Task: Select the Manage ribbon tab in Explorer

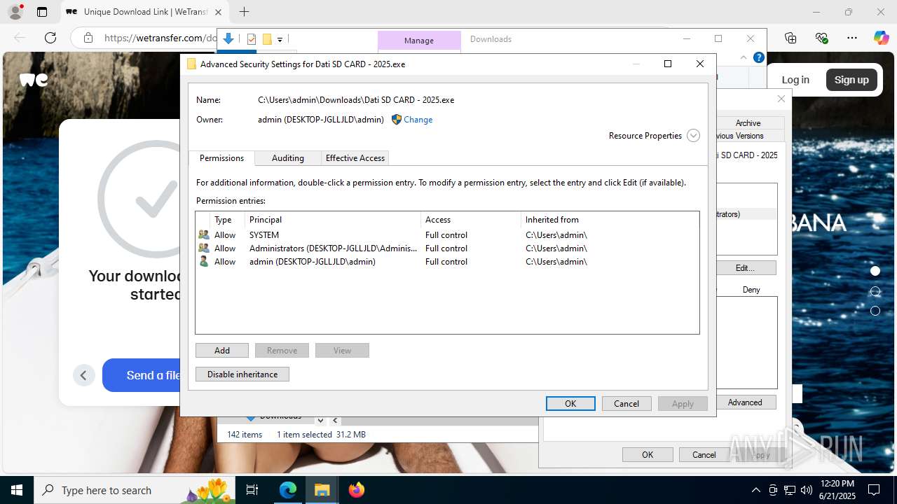Action: pos(419,41)
